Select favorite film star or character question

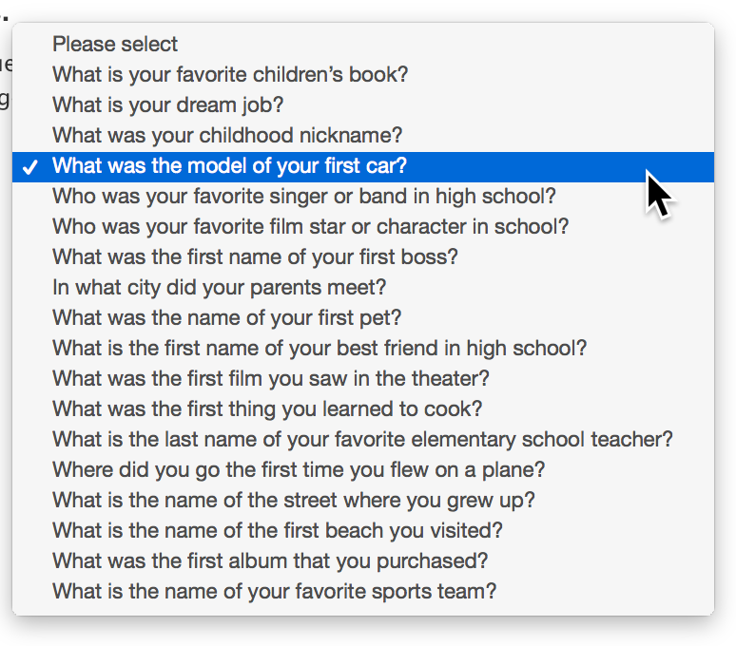pyautogui.click(x=363, y=227)
